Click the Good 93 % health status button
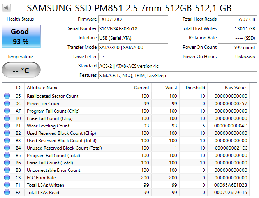259x198 pixels. tap(21, 36)
